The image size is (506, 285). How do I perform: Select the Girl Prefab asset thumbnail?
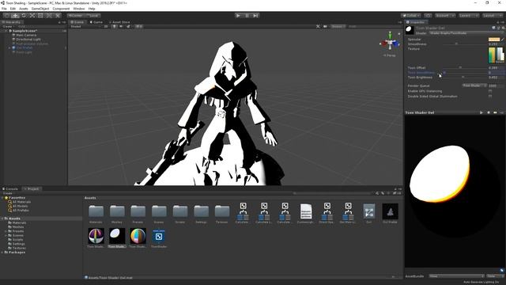click(390, 211)
